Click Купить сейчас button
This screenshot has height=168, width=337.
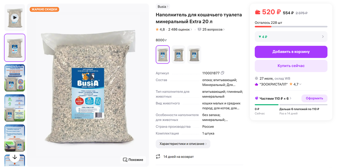pos(291,66)
